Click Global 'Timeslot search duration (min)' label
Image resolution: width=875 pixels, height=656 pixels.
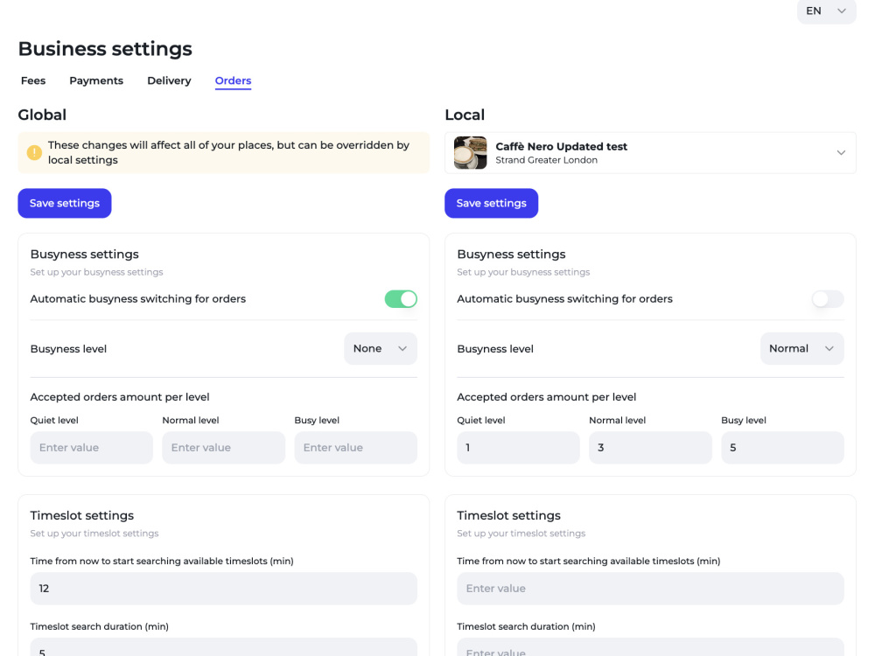click(x=100, y=626)
